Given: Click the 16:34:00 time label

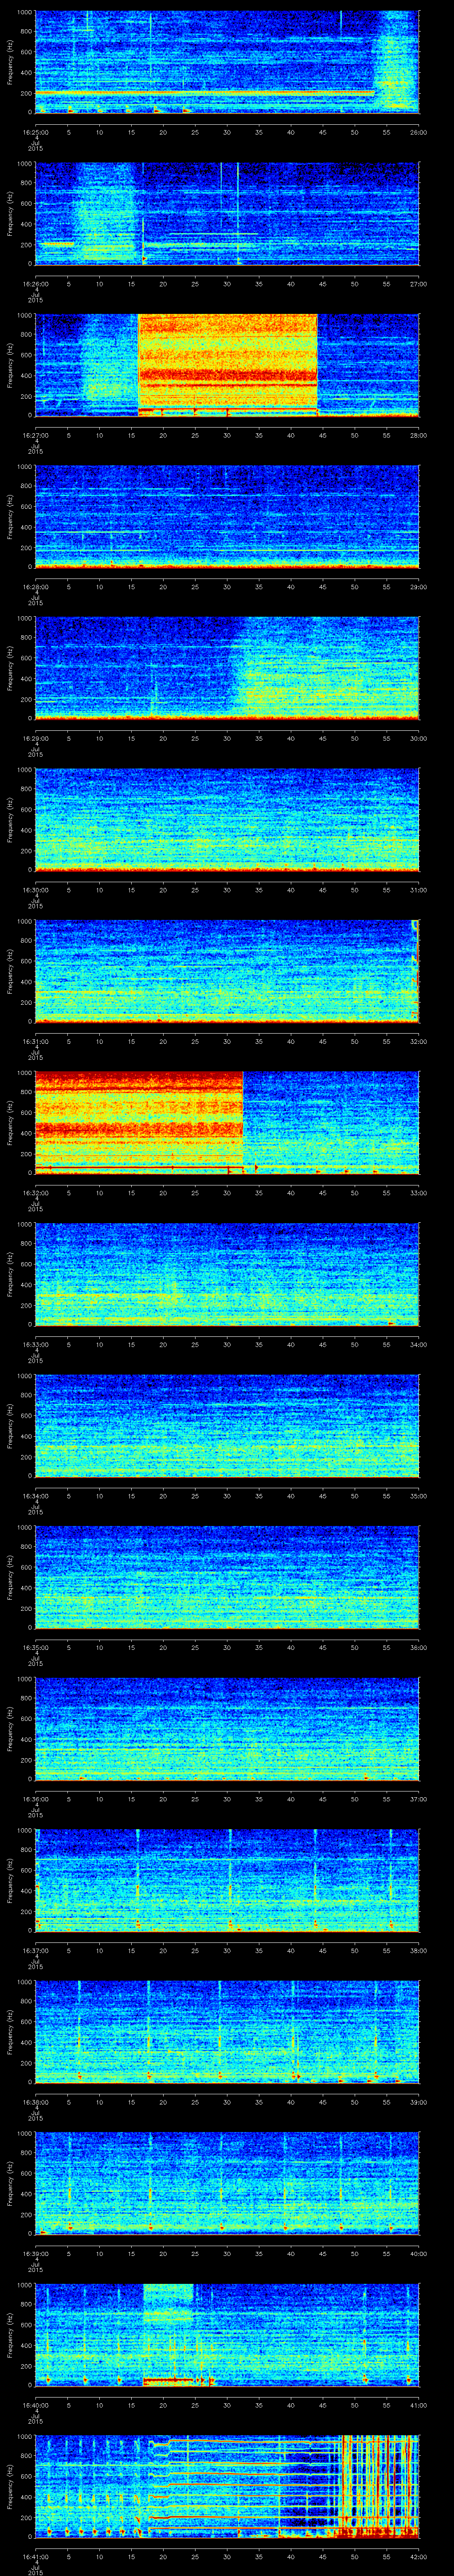Looking at the screenshot, I should point(35,1496).
